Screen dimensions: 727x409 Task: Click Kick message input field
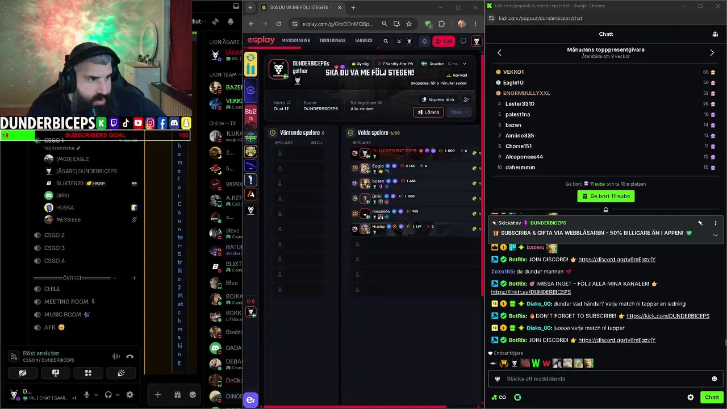coord(605,379)
